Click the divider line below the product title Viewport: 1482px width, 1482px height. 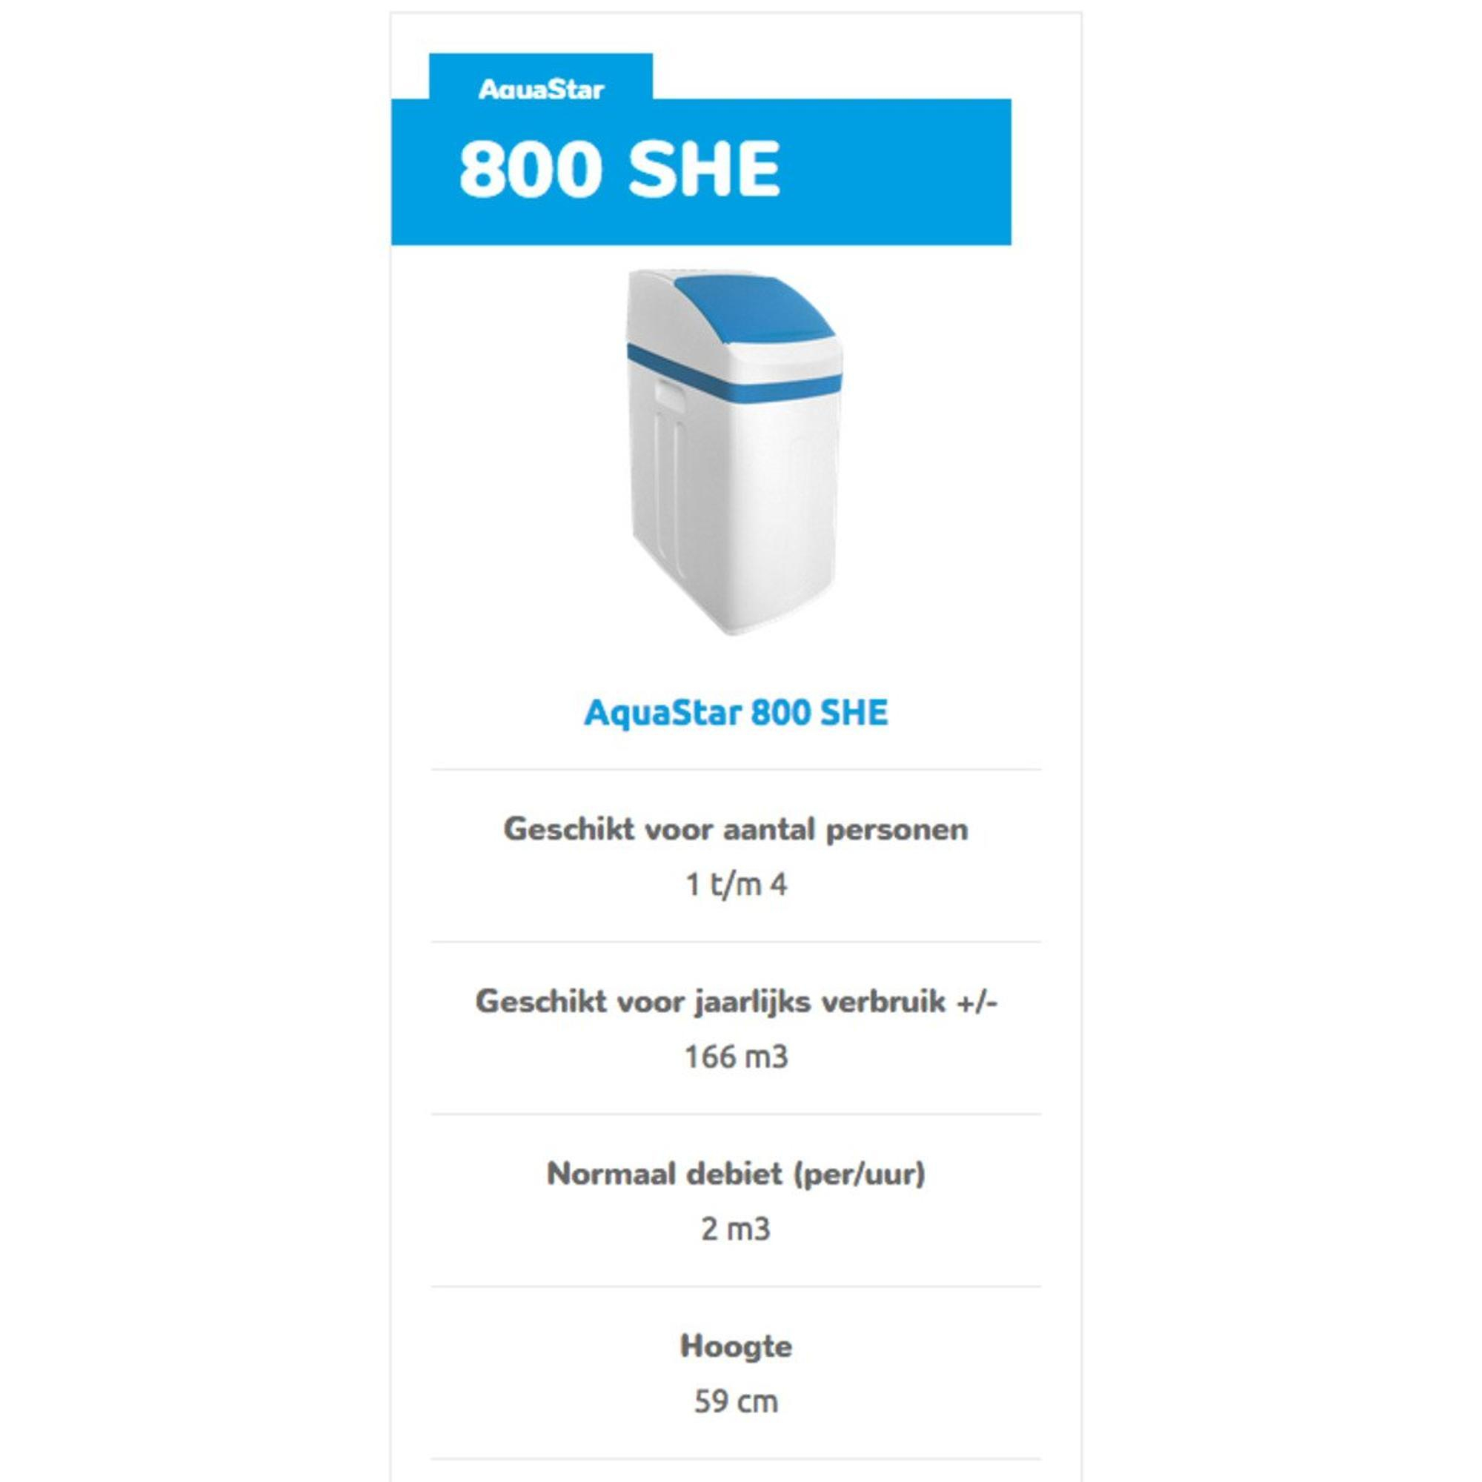(x=736, y=769)
